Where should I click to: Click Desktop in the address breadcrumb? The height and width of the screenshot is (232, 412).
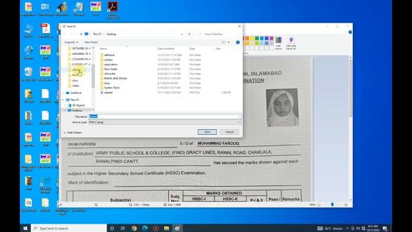pyautogui.click(x=111, y=34)
